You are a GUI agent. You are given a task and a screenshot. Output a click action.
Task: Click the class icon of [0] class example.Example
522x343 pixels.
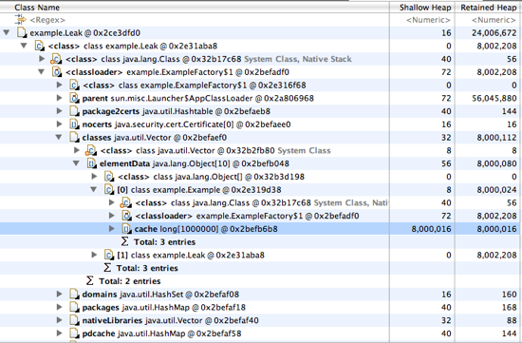[x=108, y=190]
